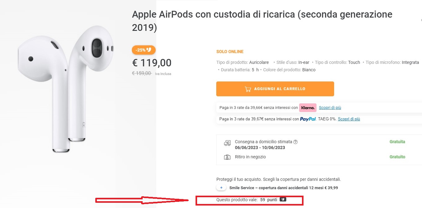
Task: Click the product title Apple AirPods
Action: [x=262, y=21]
